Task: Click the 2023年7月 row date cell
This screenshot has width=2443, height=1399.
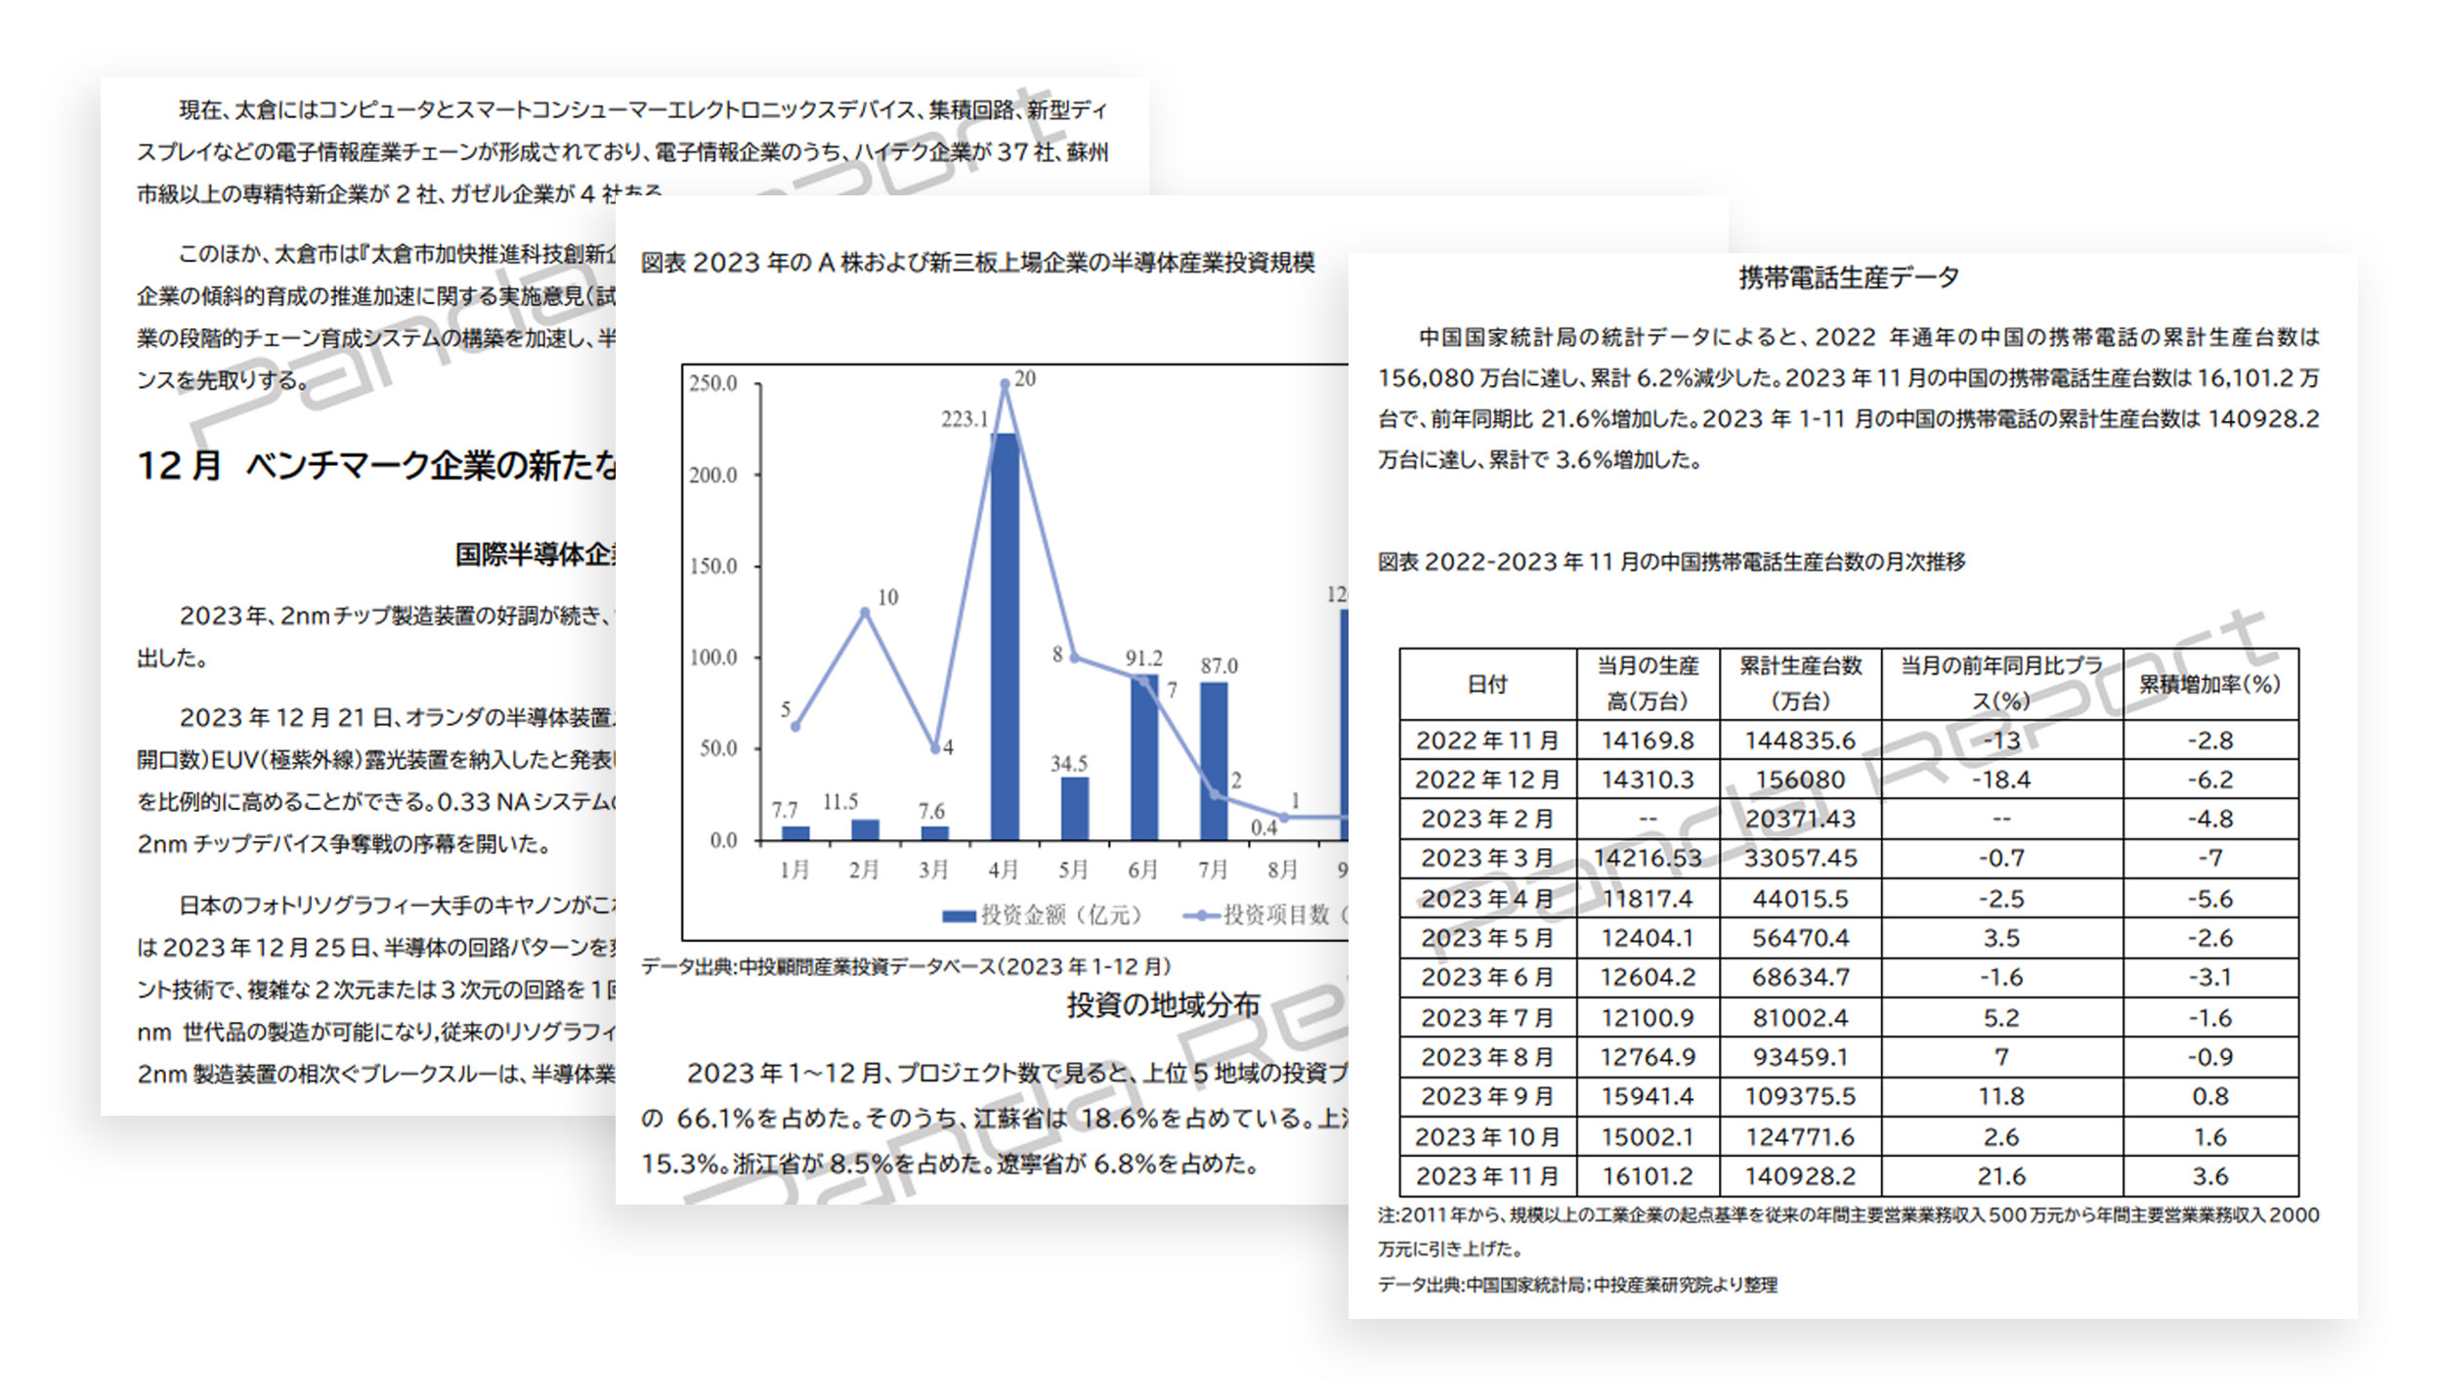Action: point(1487,1018)
